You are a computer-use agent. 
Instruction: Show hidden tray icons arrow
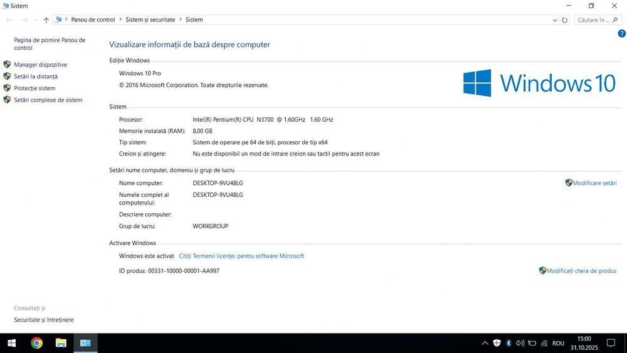(x=485, y=343)
